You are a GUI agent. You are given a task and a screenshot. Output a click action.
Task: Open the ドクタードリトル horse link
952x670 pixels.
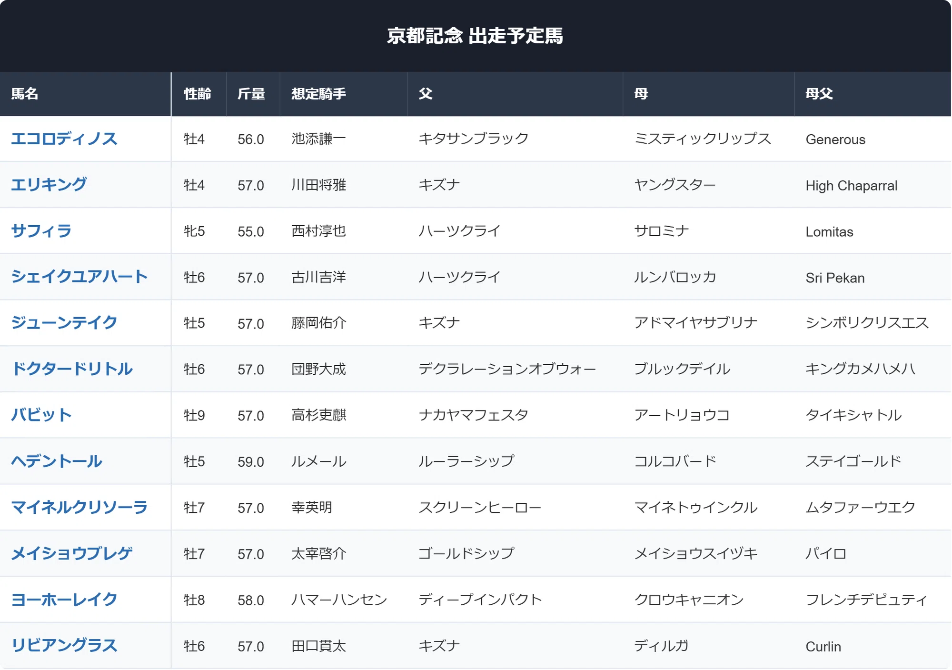click(72, 369)
